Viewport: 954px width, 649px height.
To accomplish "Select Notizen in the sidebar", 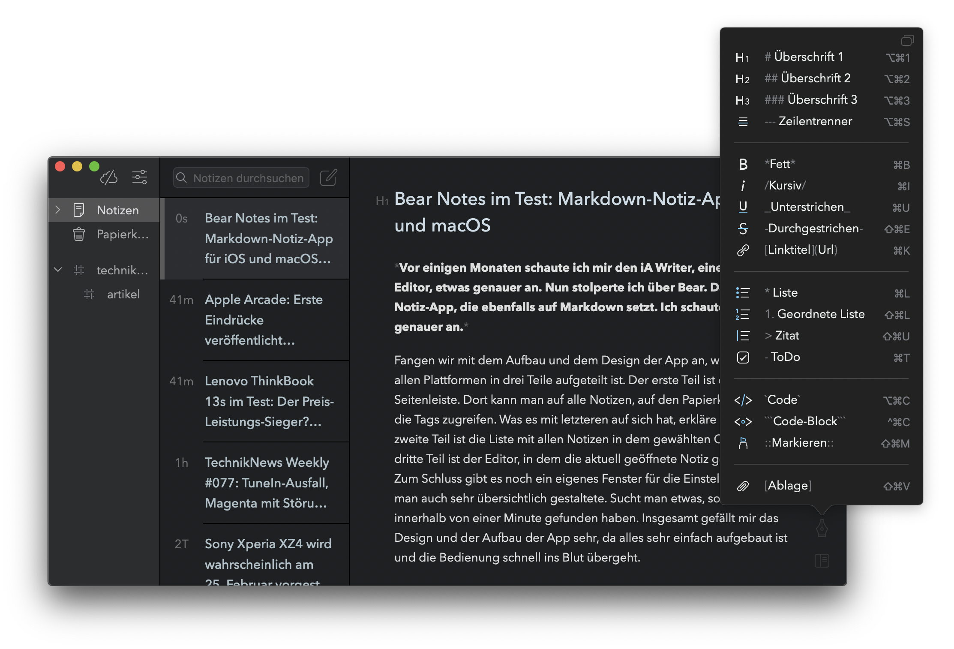I will [x=104, y=210].
